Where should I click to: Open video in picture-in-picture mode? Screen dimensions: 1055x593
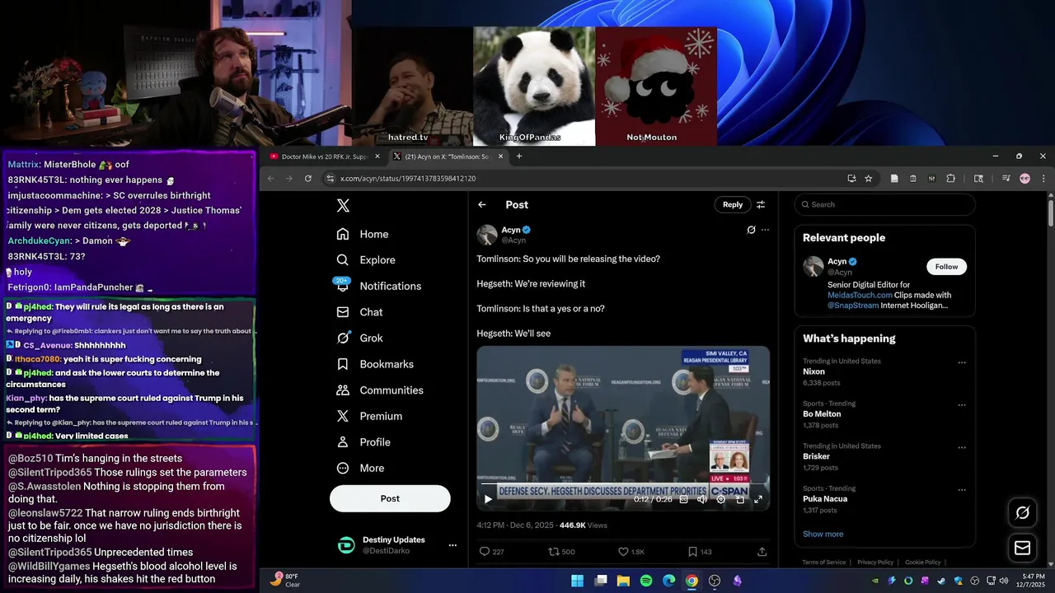(740, 499)
